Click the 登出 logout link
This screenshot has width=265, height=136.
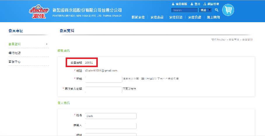195,4
